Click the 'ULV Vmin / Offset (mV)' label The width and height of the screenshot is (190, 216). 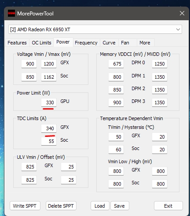41,157
